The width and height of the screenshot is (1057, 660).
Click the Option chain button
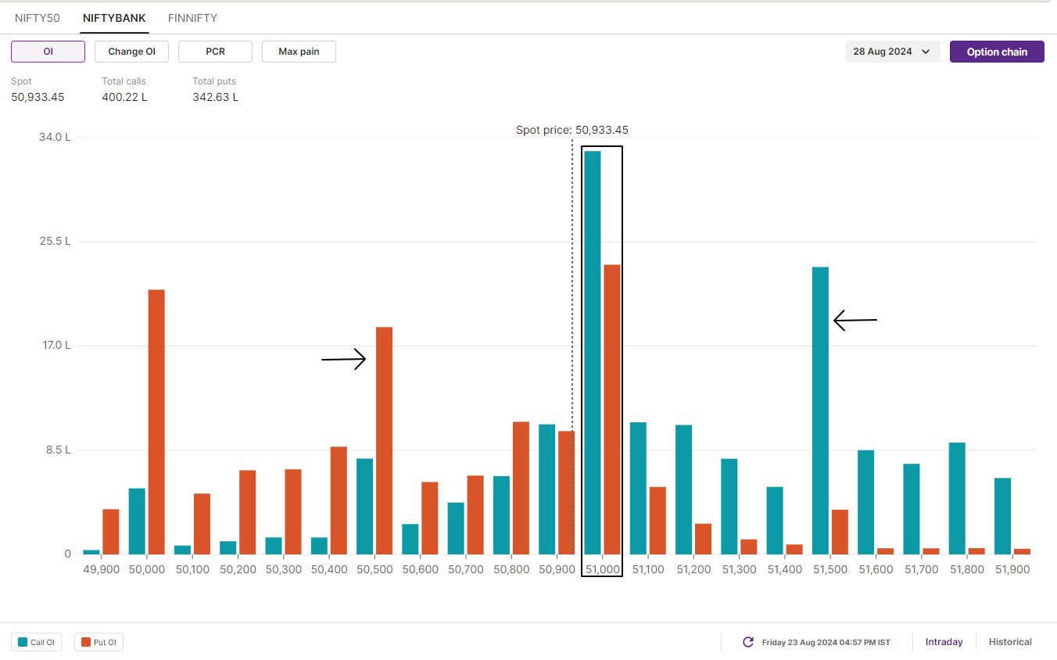coord(997,52)
